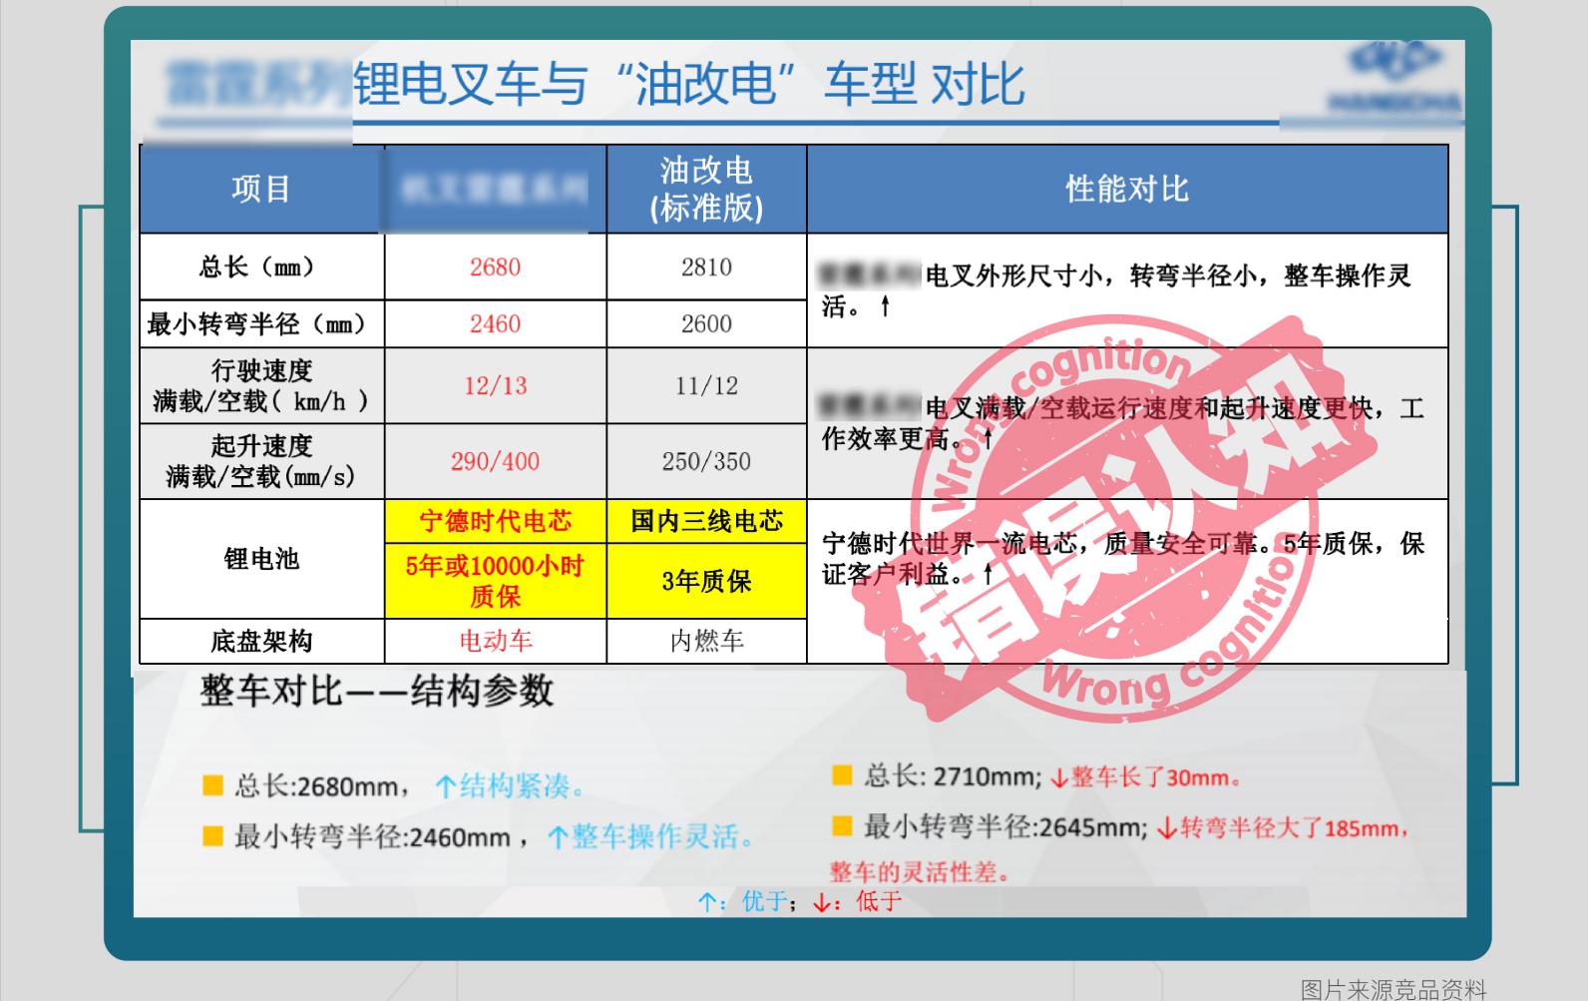Click the slide title '锂电叉车与“油改电”车型 对比'
This screenshot has height=1001, width=1588.
[689, 83]
